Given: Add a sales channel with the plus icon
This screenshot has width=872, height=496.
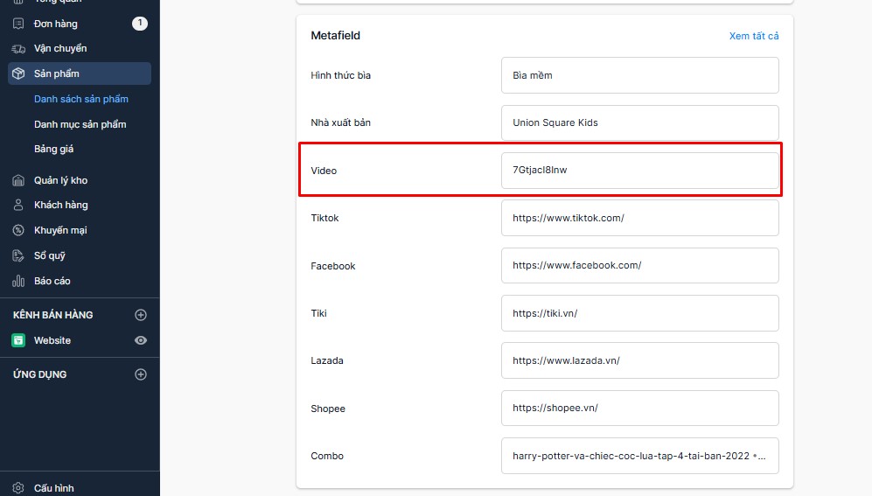Looking at the screenshot, I should [x=141, y=315].
